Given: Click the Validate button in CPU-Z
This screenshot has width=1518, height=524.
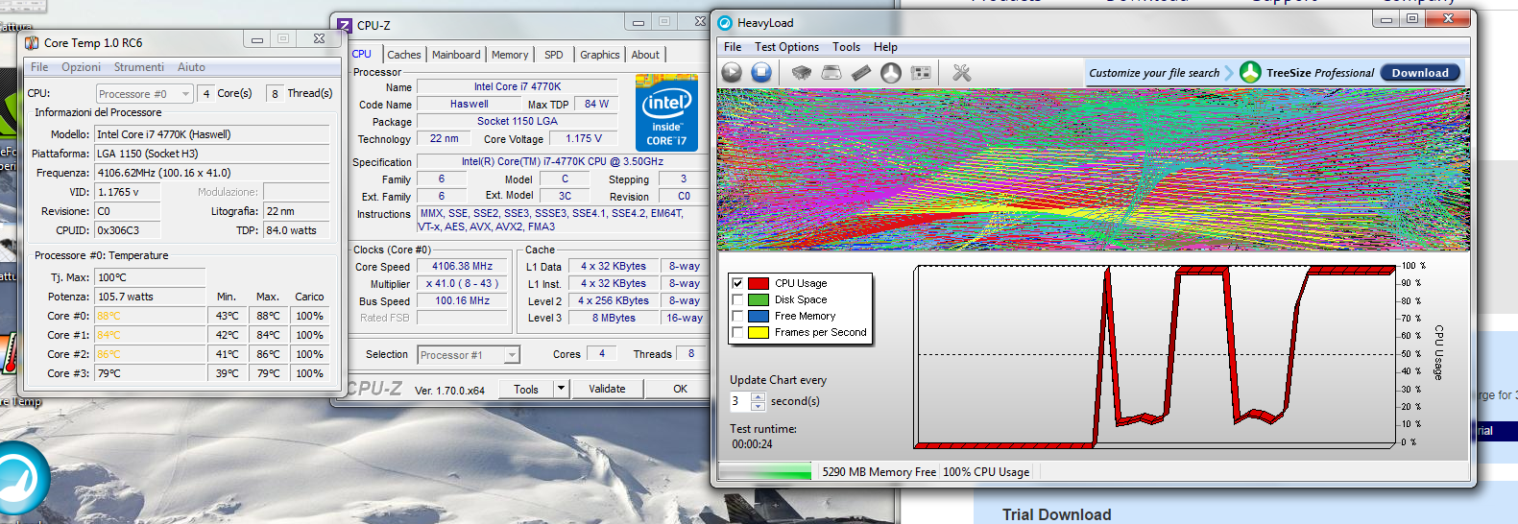Looking at the screenshot, I should [607, 389].
